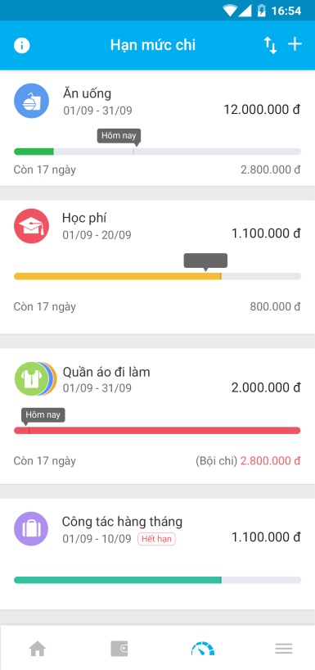Tap the Hết hạn expired badge
Viewport: 315px width, 670px height.
pos(156,539)
